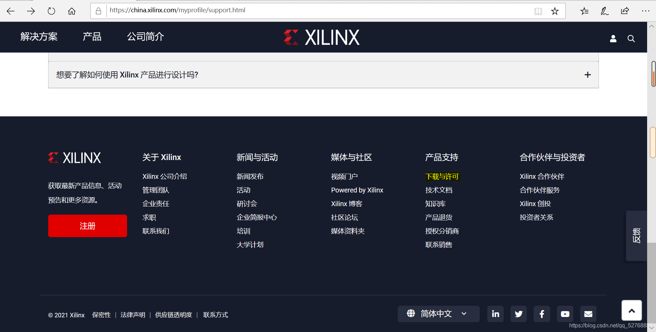The width and height of the screenshot is (656, 332).
Task: Open the 公司简介 navigation menu
Action: [x=146, y=37]
